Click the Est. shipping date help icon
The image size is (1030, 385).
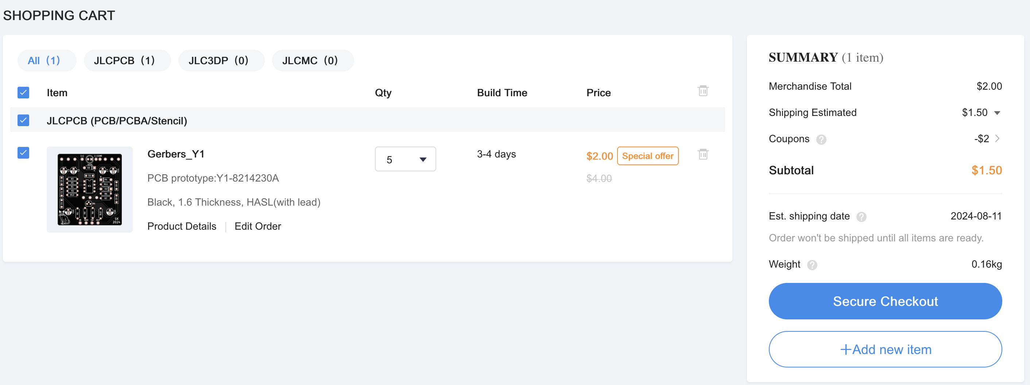click(861, 217)
